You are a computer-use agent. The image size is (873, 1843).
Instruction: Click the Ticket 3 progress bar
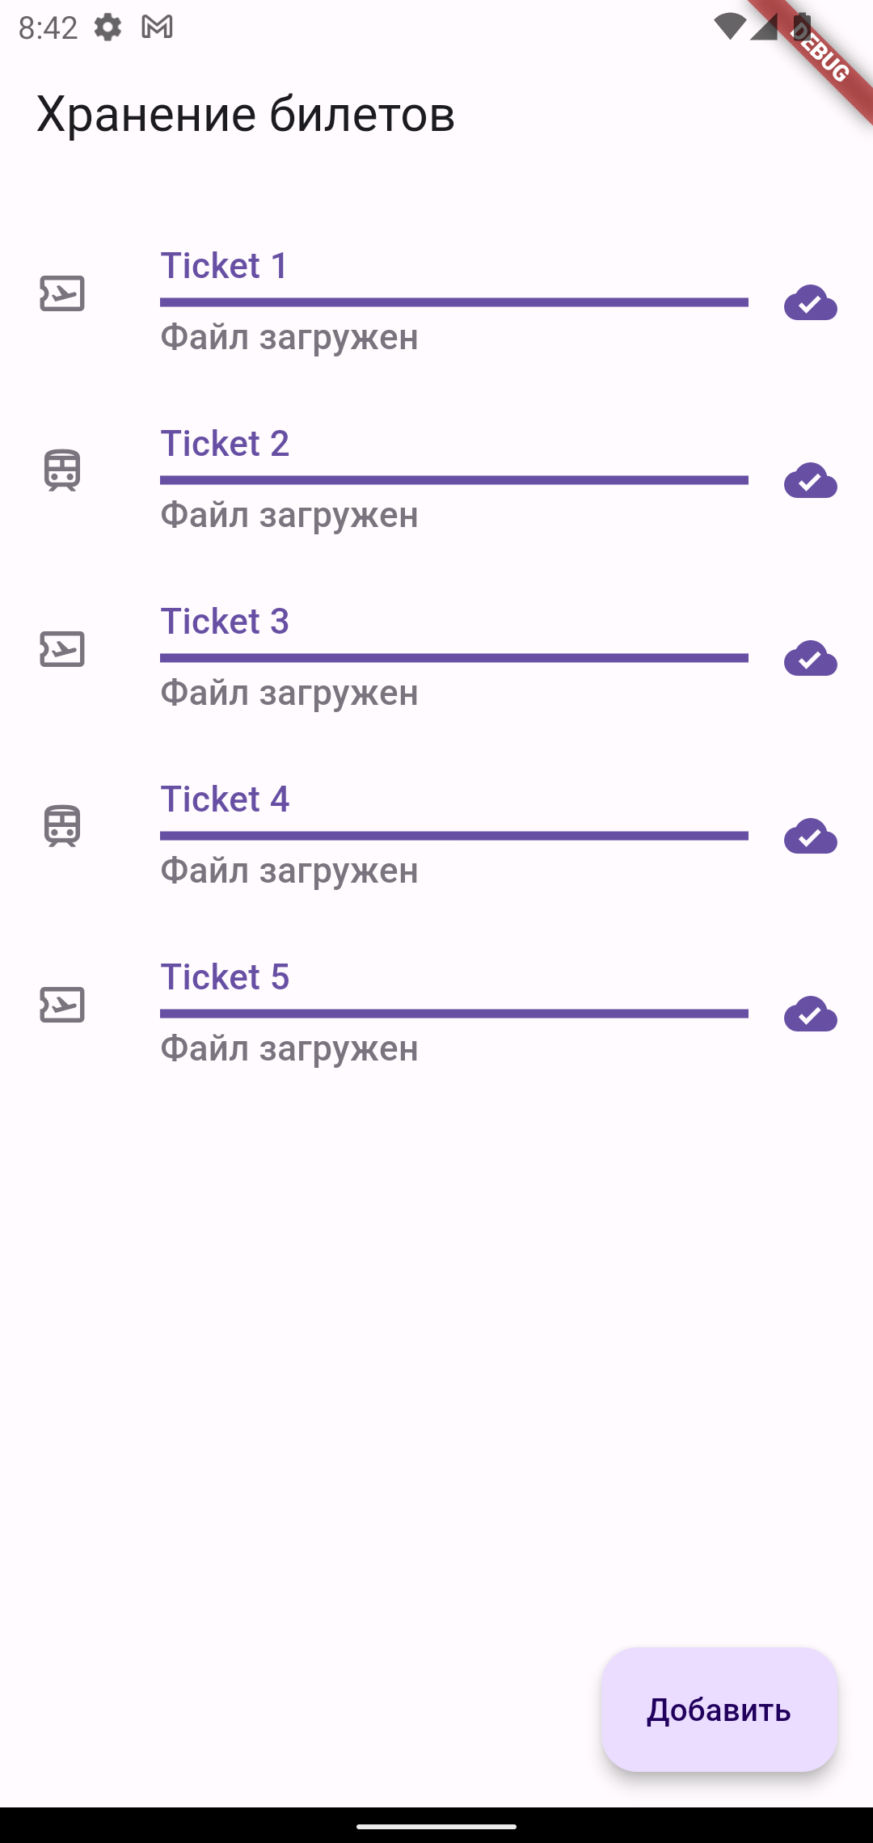(454, 658)
